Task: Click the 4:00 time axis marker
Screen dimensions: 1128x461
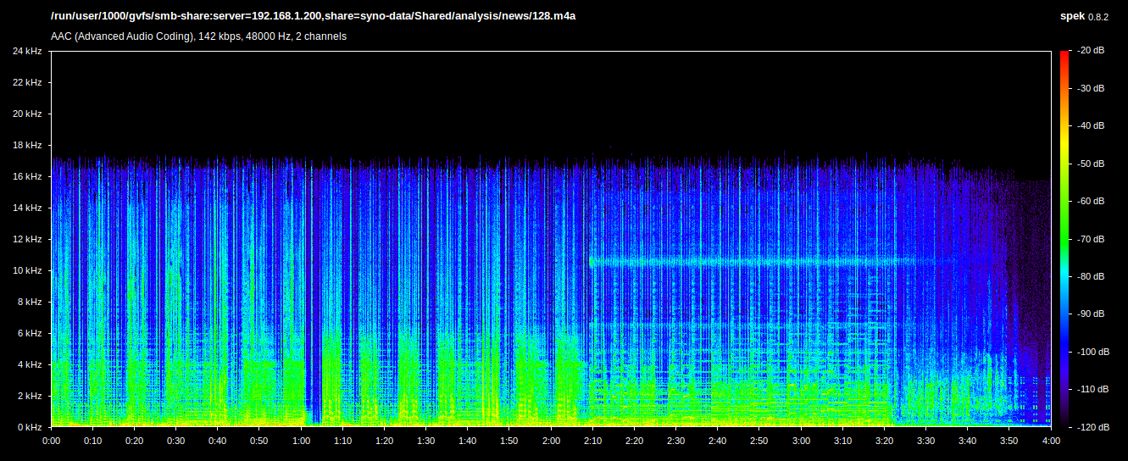Action: (1051, 442)
